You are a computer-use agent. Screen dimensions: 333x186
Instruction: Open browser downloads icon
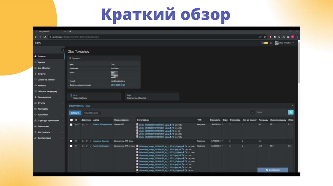(x=284, y=37)
